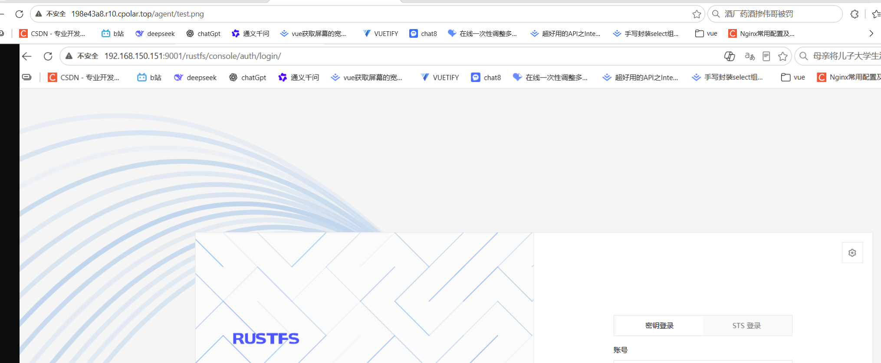
Task: Switch to the 密钥登录 tab
Action: [x=659, y=325]
